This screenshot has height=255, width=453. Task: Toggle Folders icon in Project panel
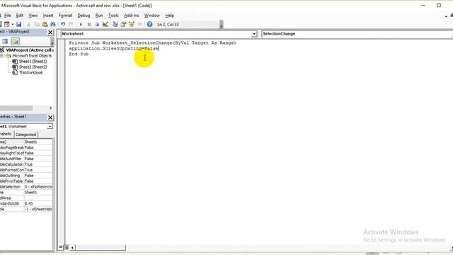[x=15, y=41]
